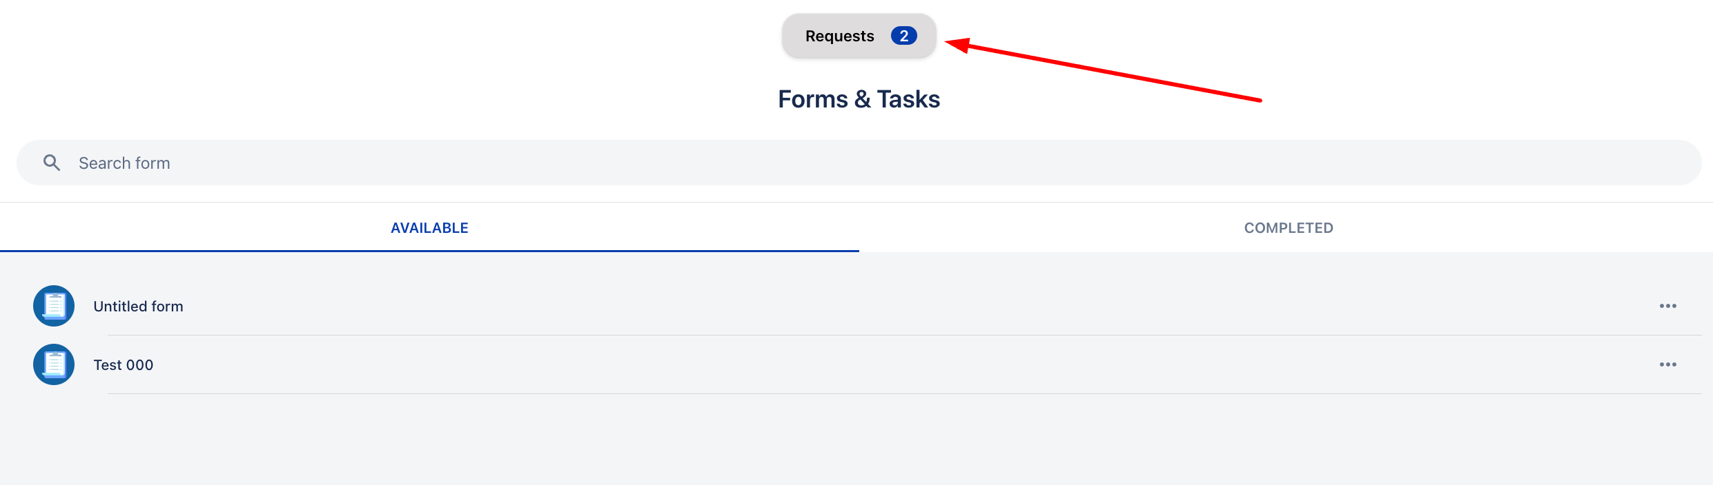Open more options for Untitled form
Viewport: 1713px width, 485px height.
[x=1667, y=306]
